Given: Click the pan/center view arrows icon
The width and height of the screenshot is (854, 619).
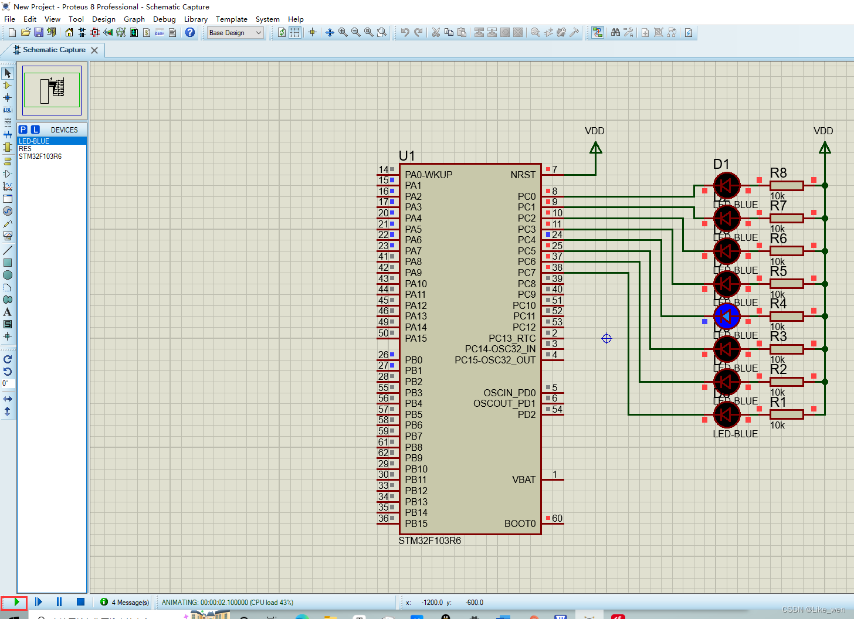Looking at the screenshot, I should [330, 33].
